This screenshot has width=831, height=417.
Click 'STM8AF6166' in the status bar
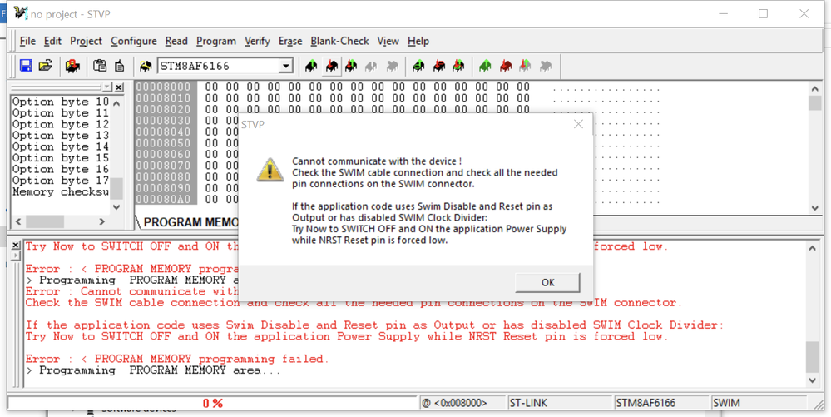(x=660, y=403)
